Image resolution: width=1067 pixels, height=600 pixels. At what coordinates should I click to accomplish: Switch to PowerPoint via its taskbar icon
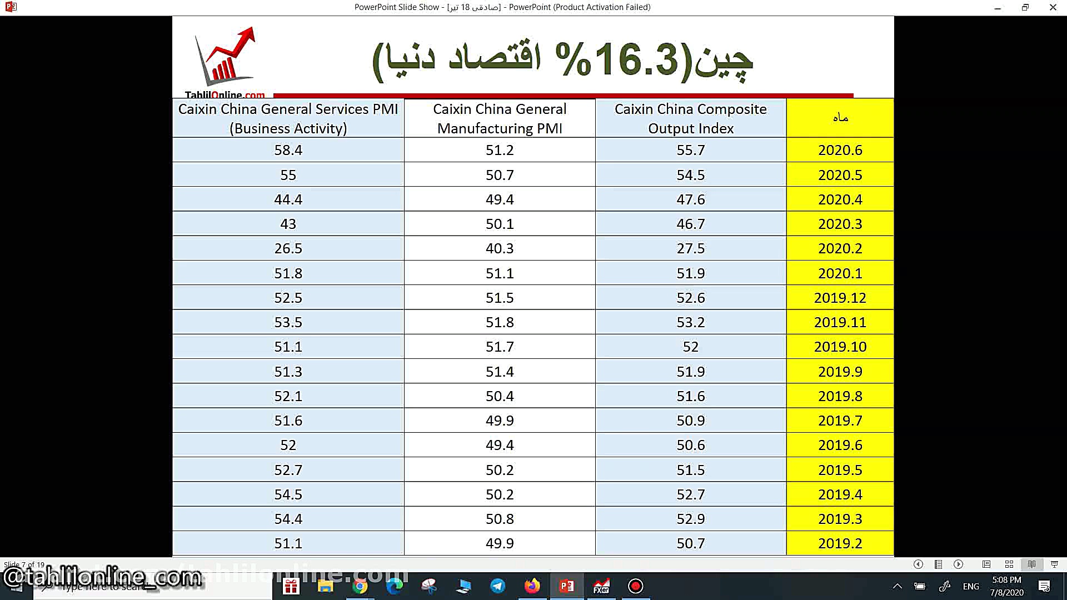(567, 587)
